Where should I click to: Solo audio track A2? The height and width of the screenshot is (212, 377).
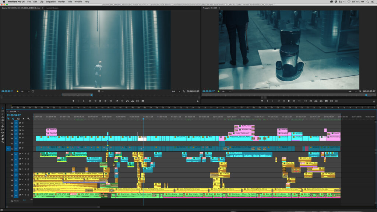pos(25,159)
